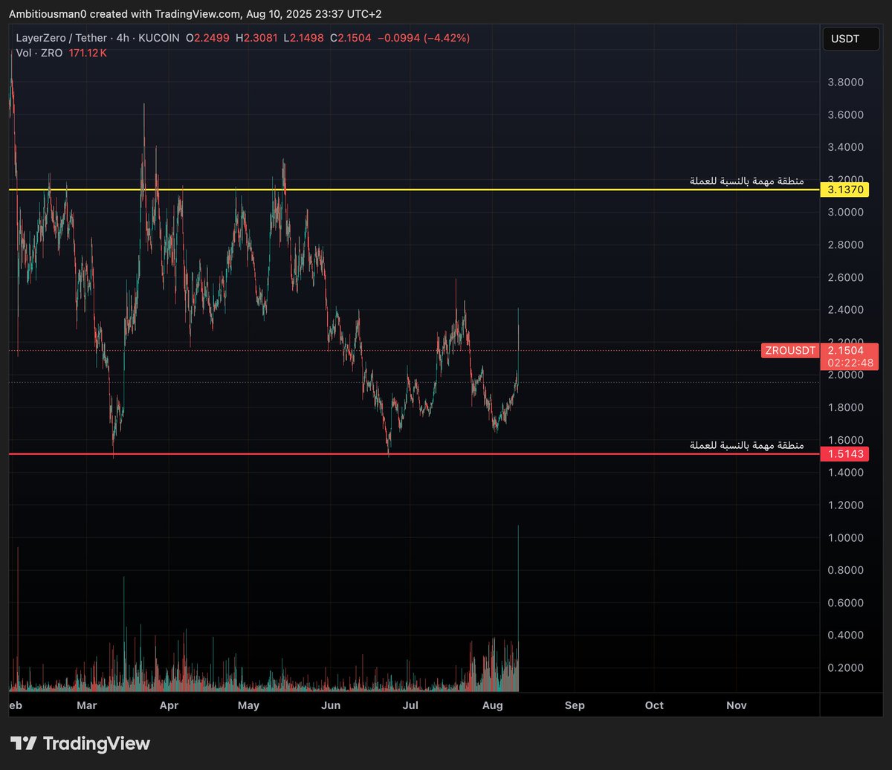892x770 pixels.
Task: Click the Oct label on the time axis
Action: click(654, 705)
